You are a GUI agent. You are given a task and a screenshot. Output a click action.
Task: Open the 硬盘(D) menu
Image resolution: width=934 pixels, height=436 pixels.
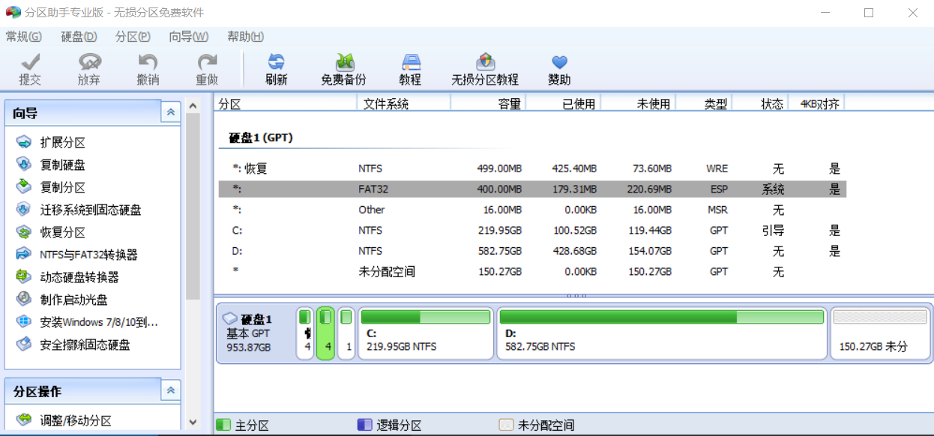pos(79,37)
